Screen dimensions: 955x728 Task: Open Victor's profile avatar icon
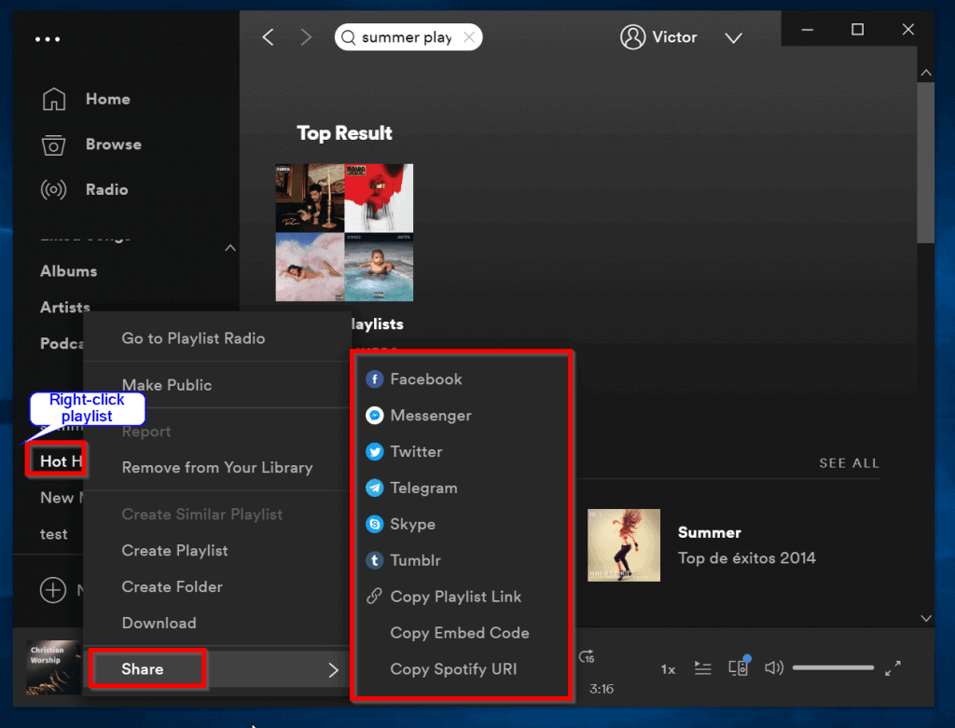[633, 37]
